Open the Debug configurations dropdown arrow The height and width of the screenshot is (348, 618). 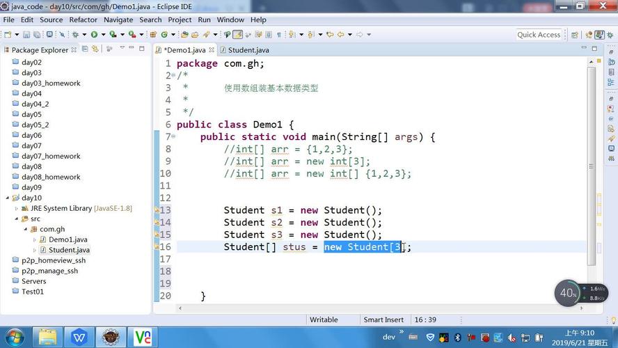click(84, 35)
